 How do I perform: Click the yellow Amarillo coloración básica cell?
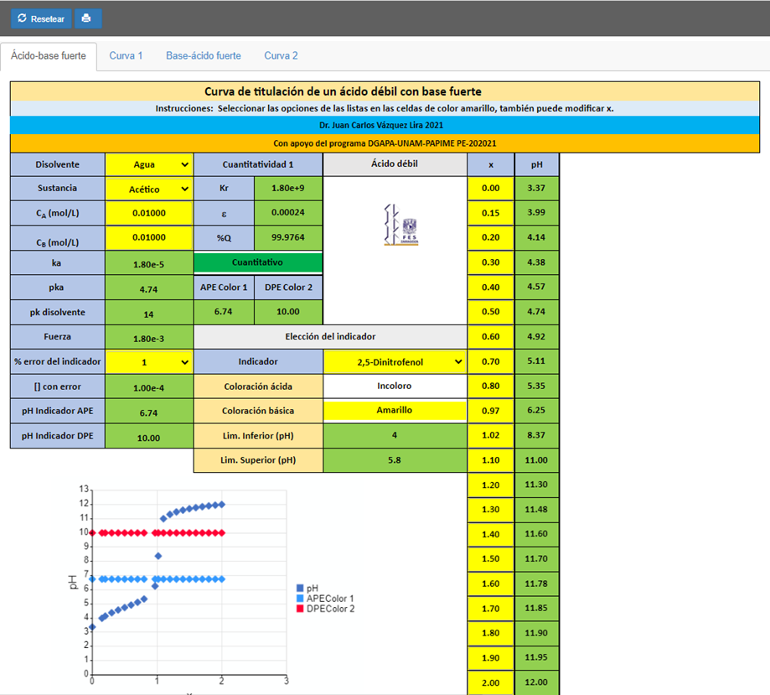[394, 411]
